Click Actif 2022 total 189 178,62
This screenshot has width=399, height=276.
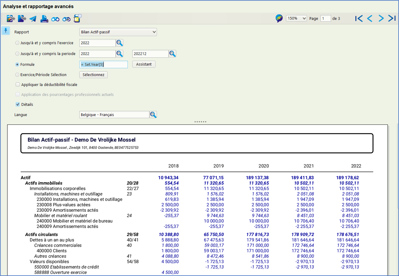(348, 178)
